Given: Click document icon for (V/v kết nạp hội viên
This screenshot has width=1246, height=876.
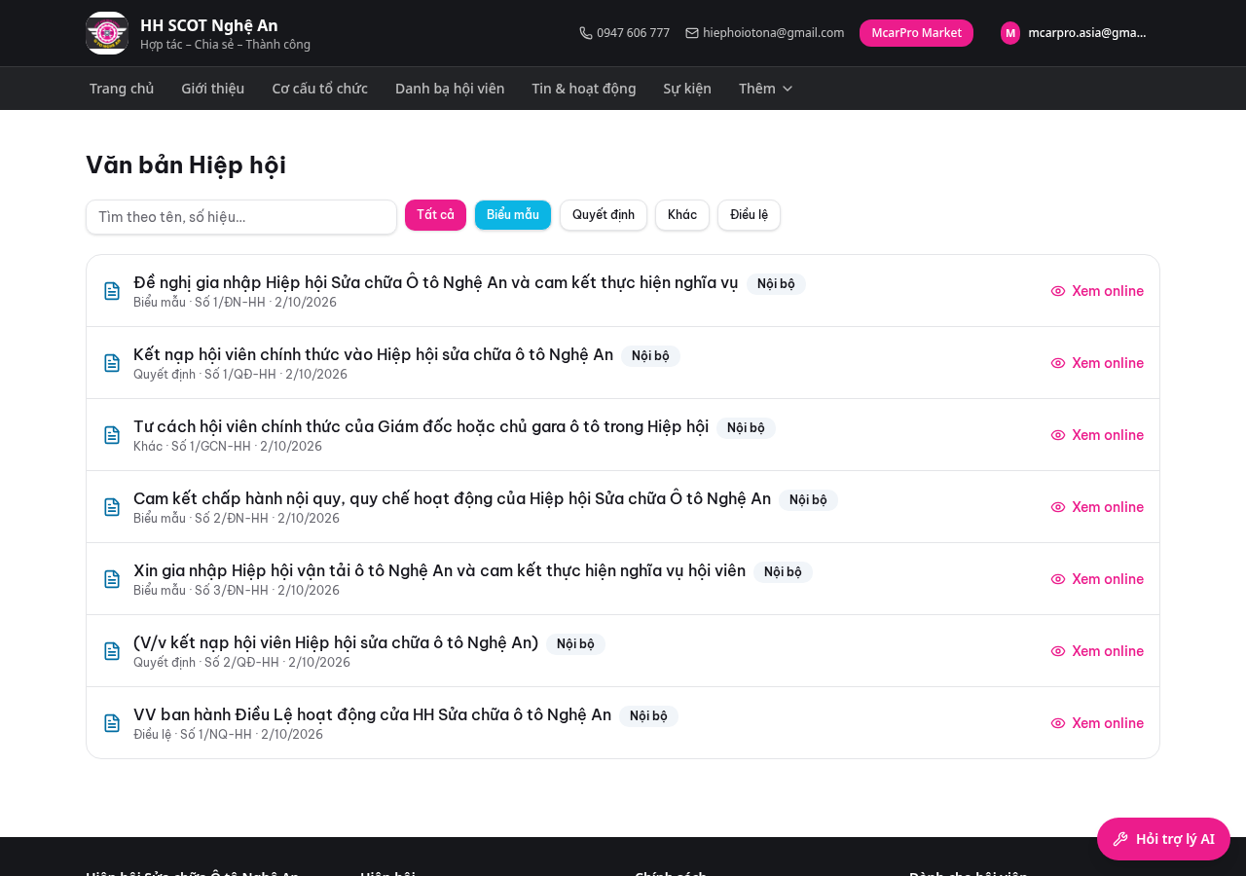Looking at the screenshot, I should pyautogui.click(x=112, y=651).
